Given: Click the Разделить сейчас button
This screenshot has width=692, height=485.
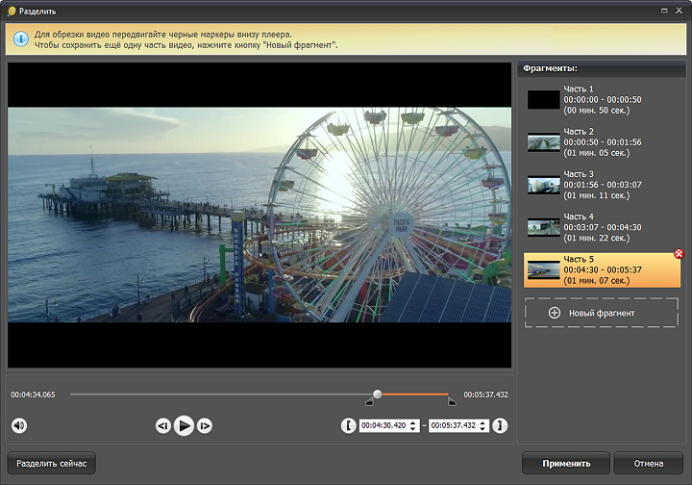Looking at the screenshot, I should click(x=51, y=464).
